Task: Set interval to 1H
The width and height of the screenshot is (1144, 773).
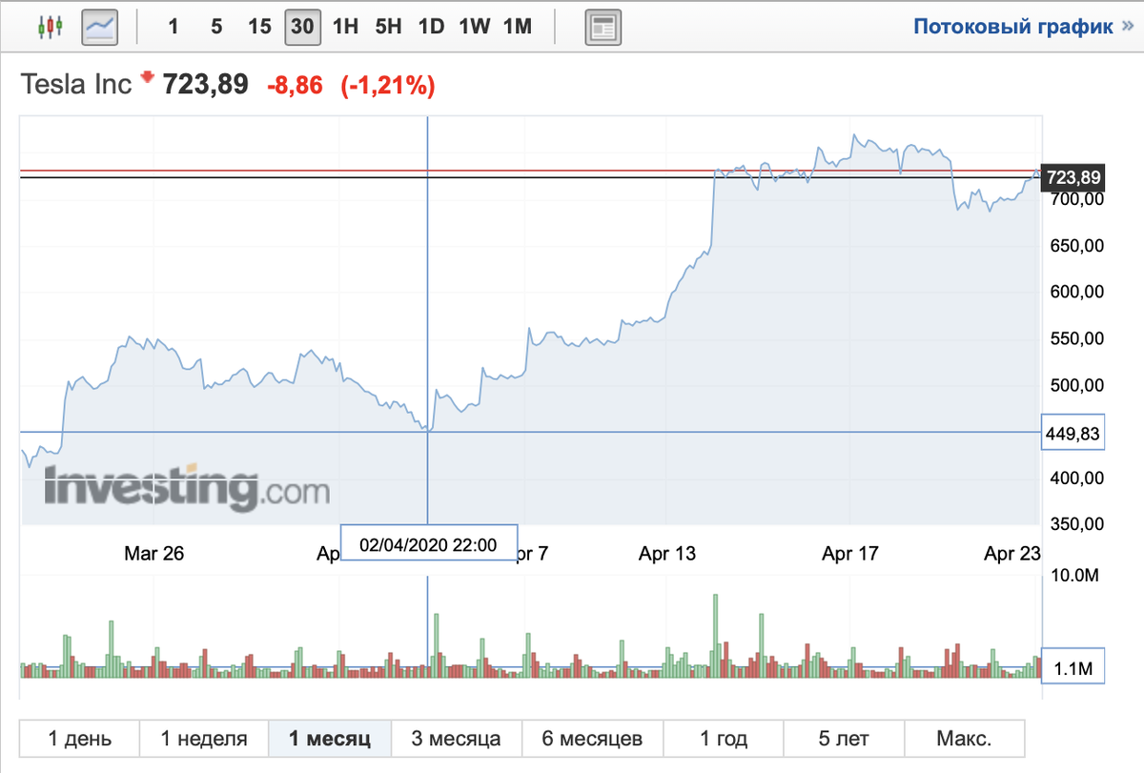Action: 345,26
